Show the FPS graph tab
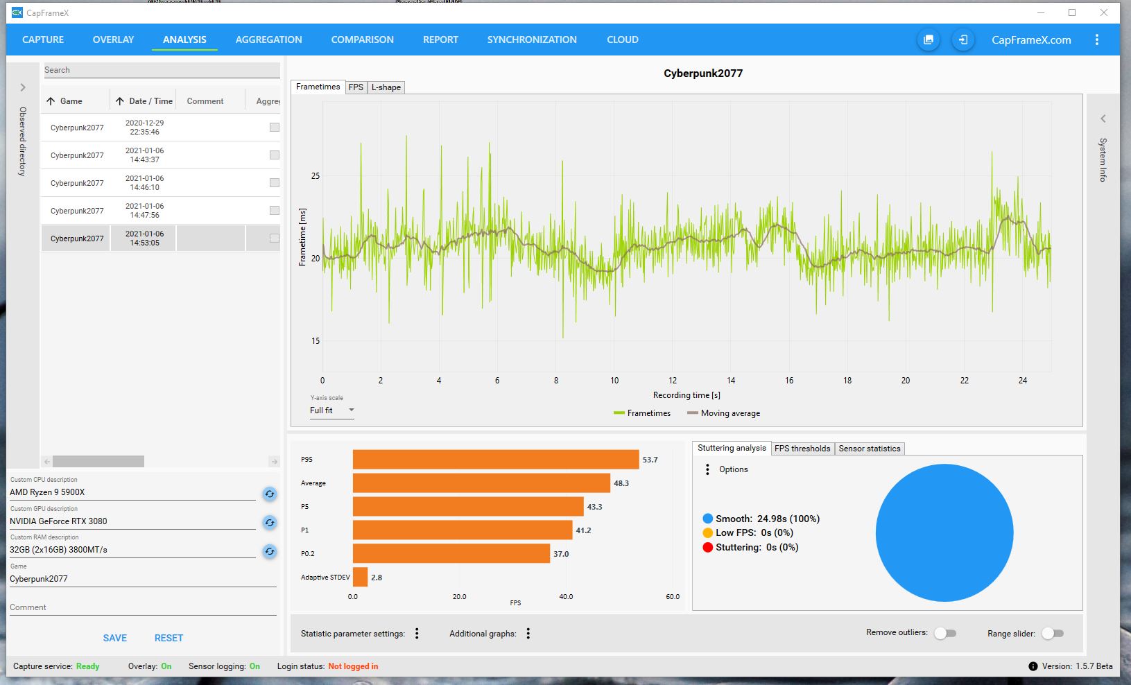Viewport: 1131px width, 685px height. pyautogui.click(x=356, y=87)
